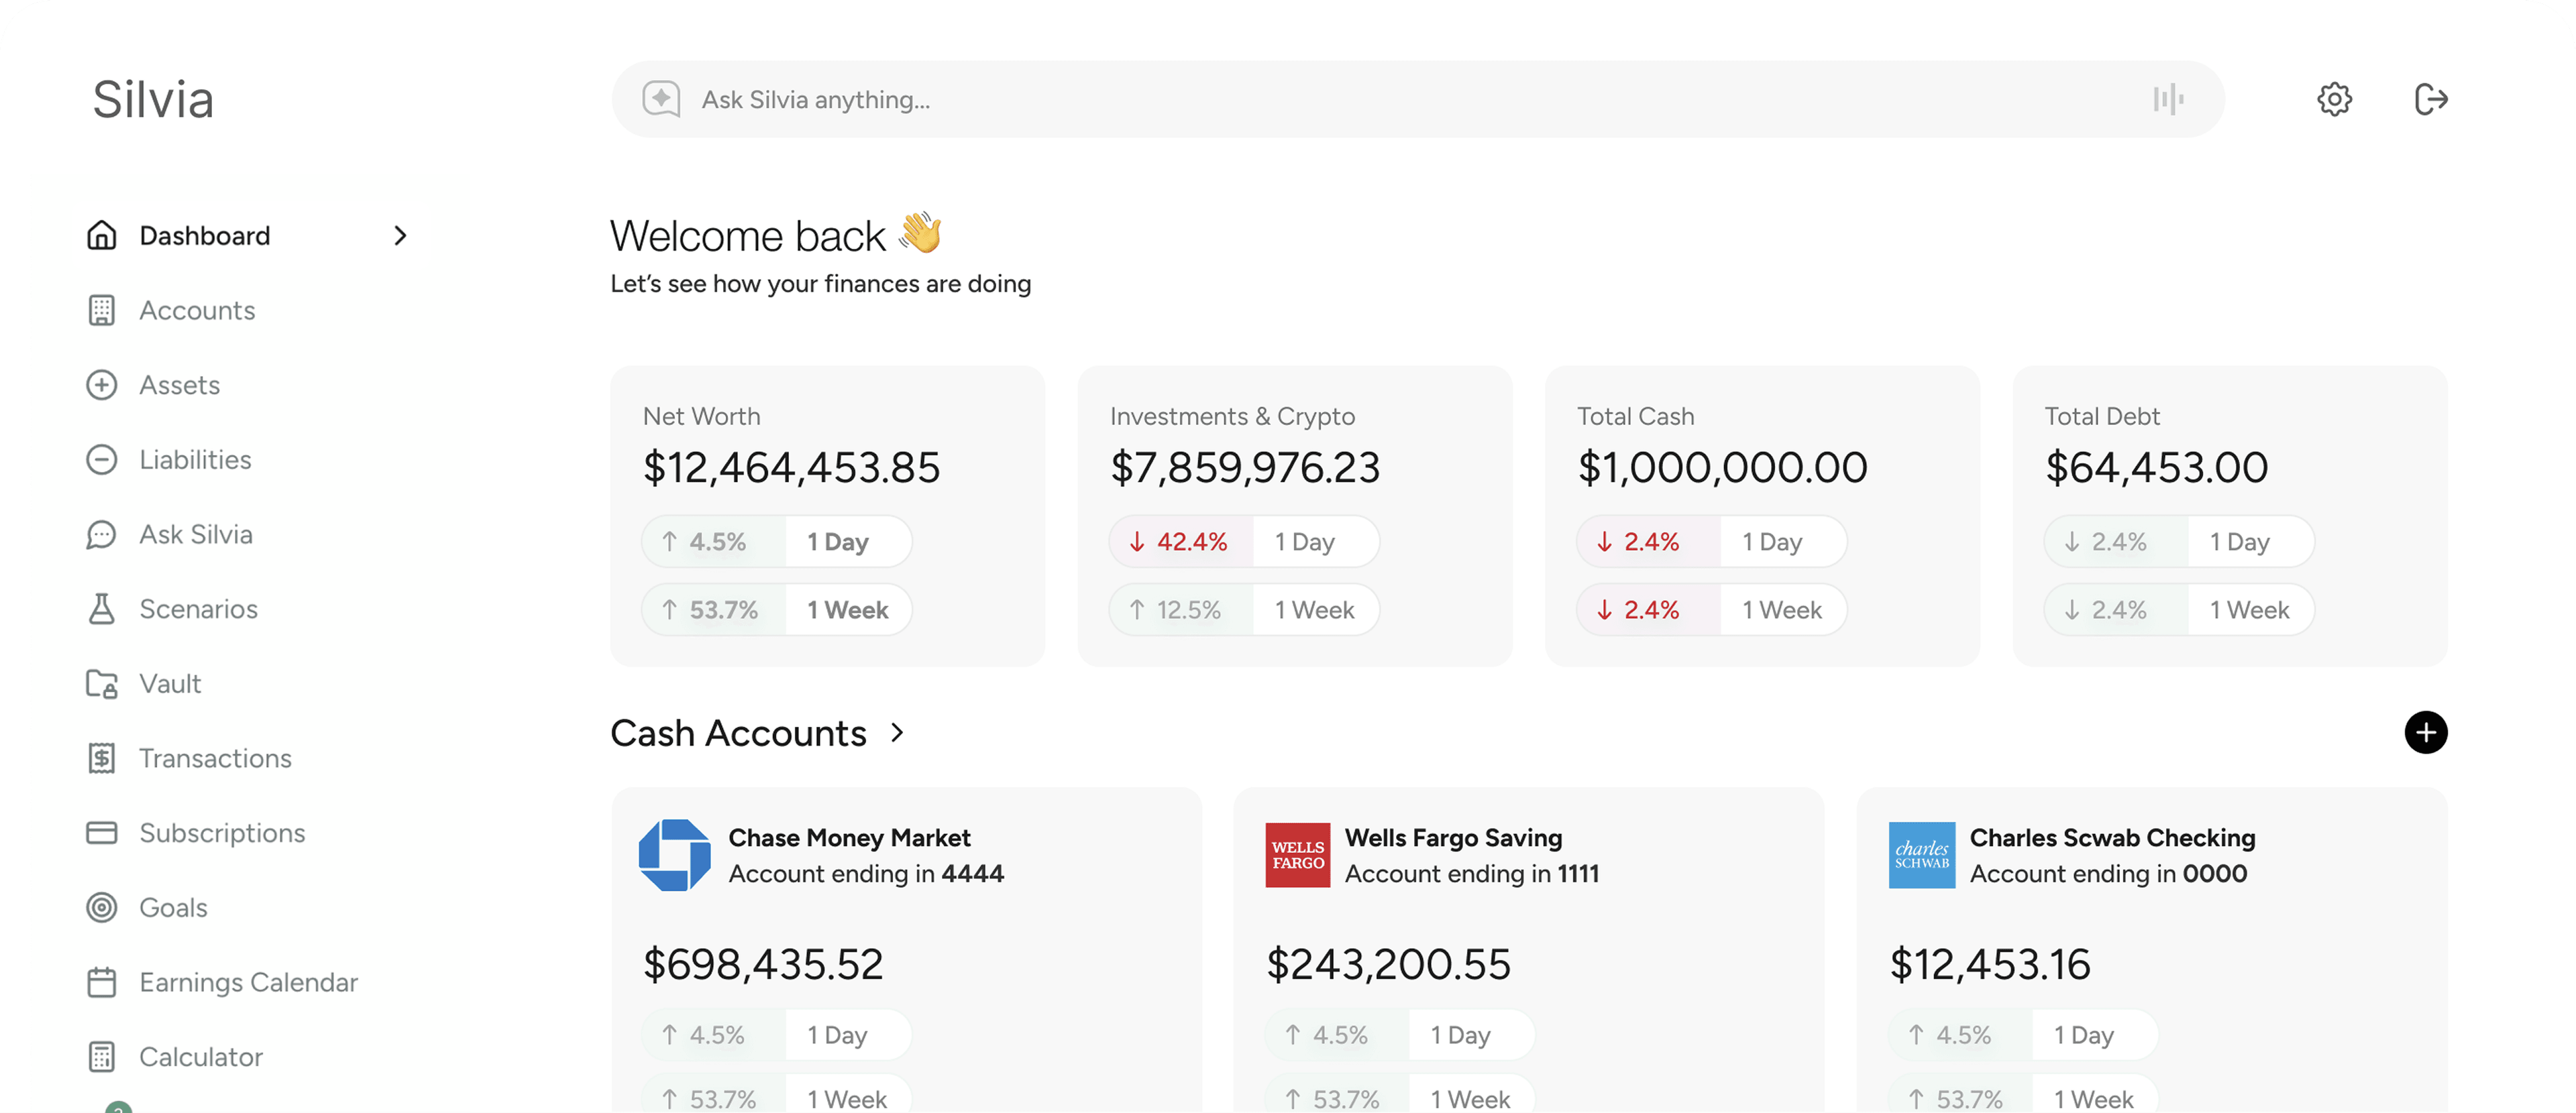
Task: Select the Goals target icon
Action: click(x=102, y=907)
